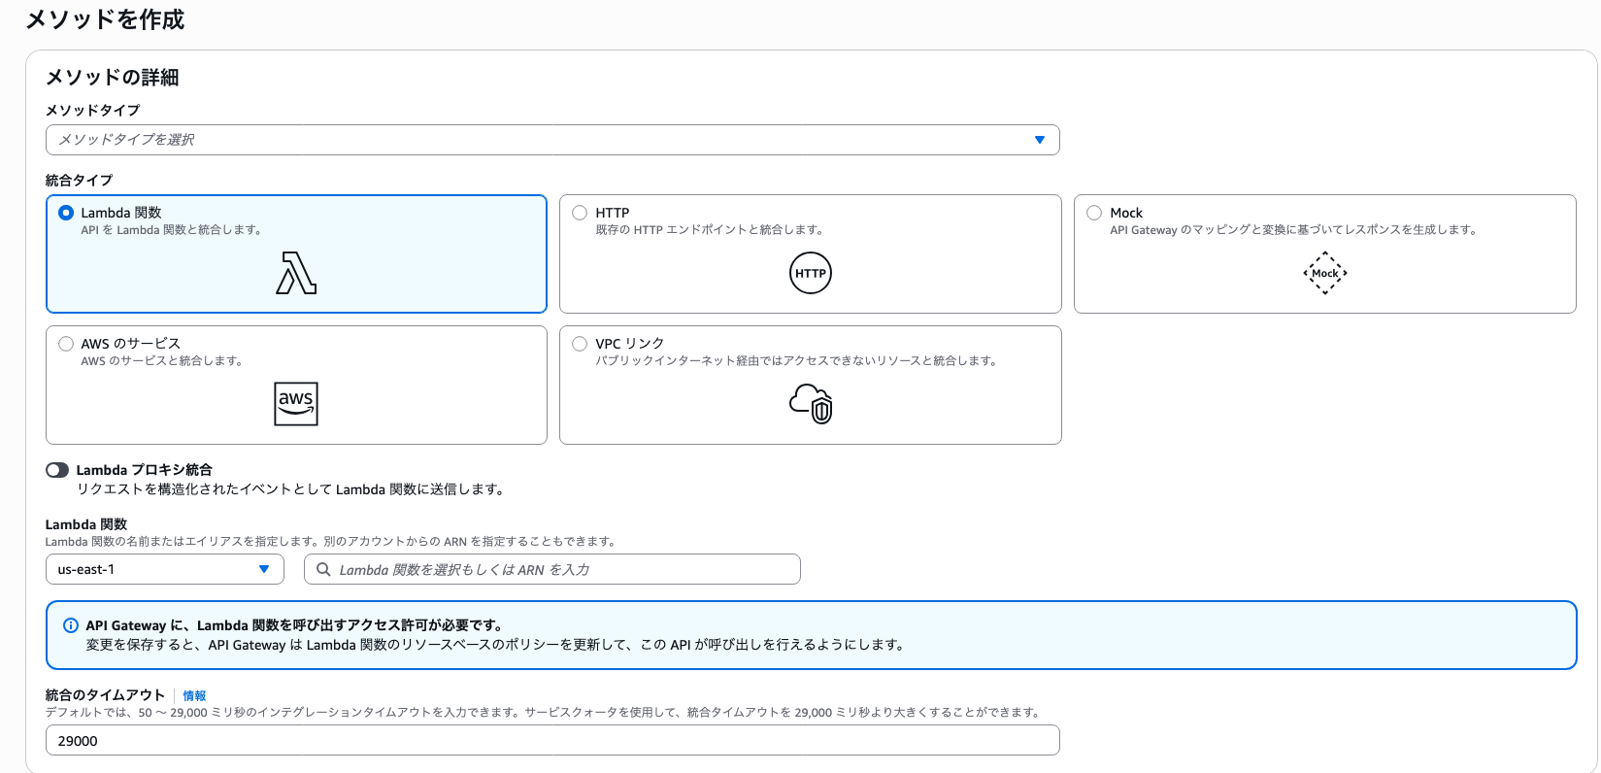Viewport: 1601px width, 773px height.
Task: Click the HTTP circle icon
Action: coord(811,273)
